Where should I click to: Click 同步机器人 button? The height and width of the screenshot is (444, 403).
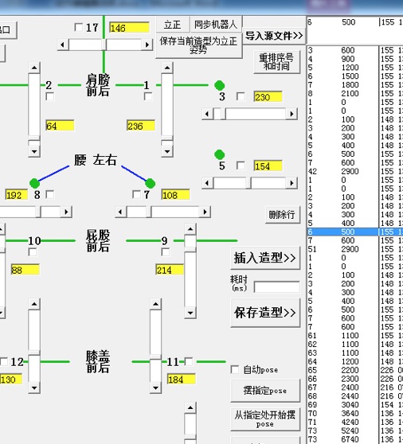[216, 25]
